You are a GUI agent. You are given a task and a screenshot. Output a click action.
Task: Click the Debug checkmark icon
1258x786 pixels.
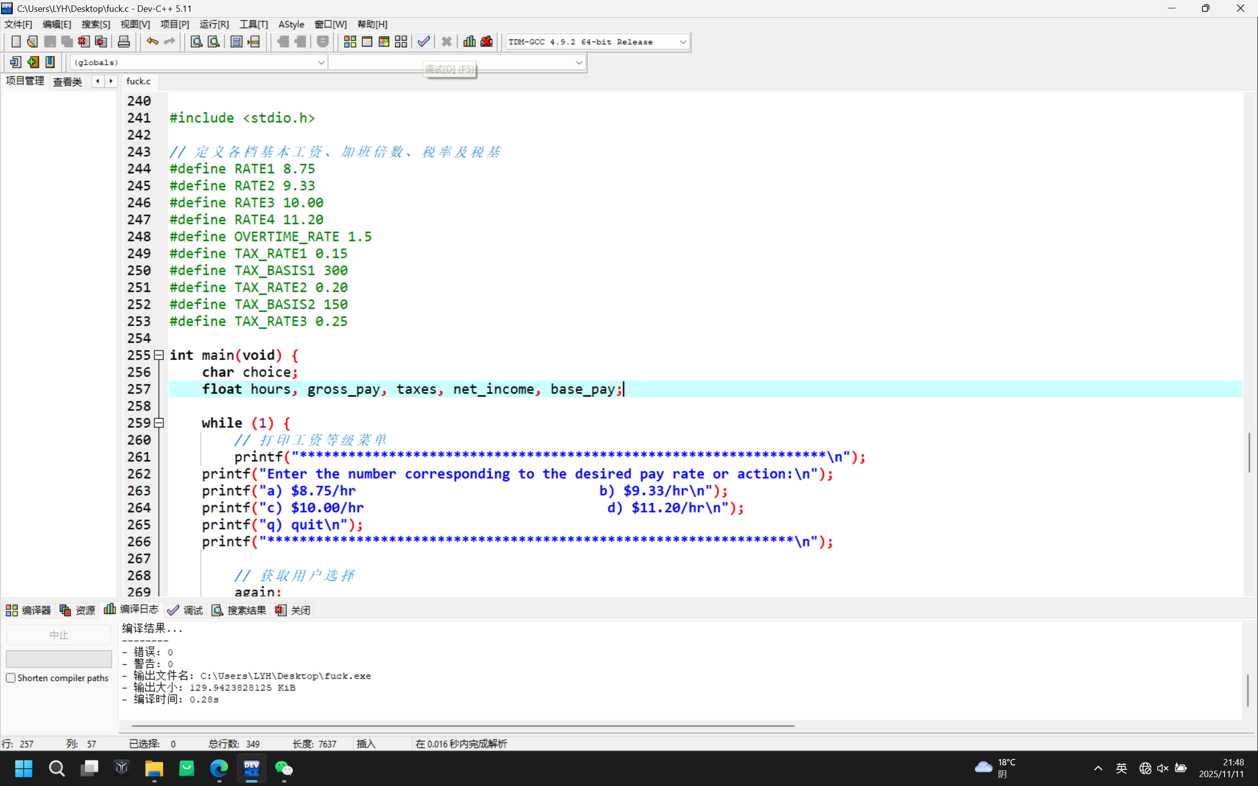coord(424,42)
